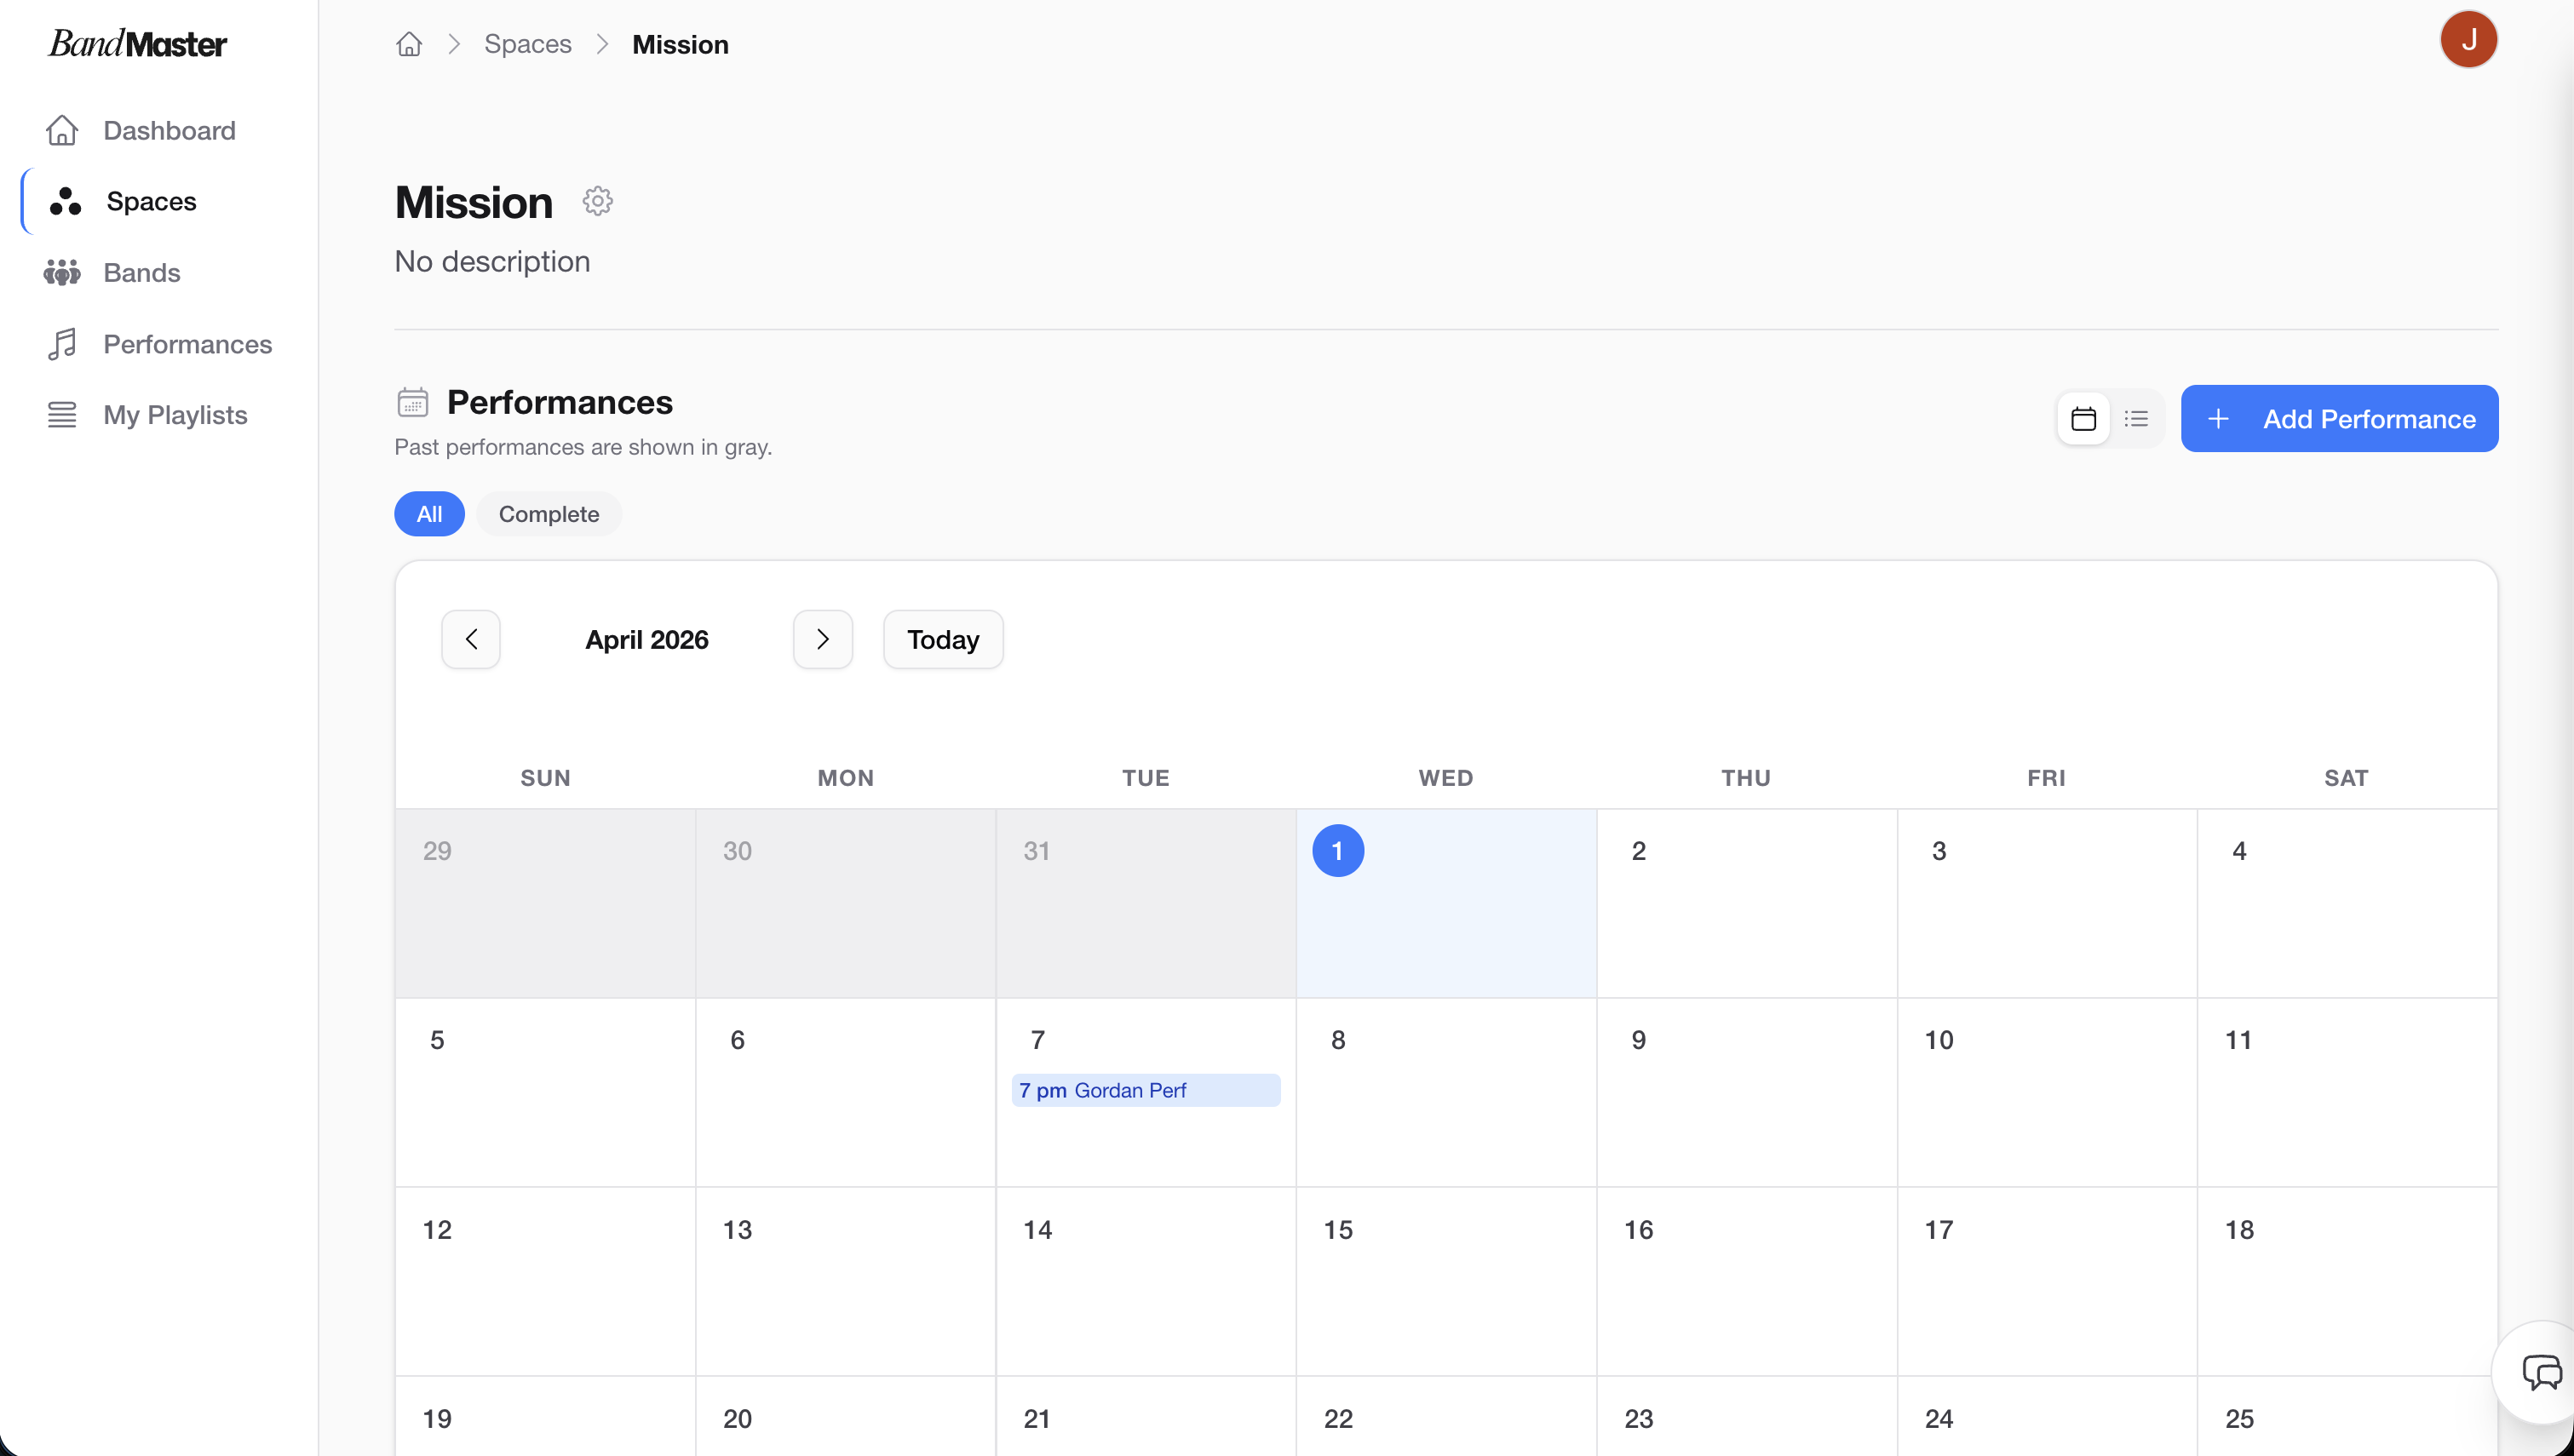Open the Mission settings gear icon
2574x1456 pixels.
pos(597,201)
